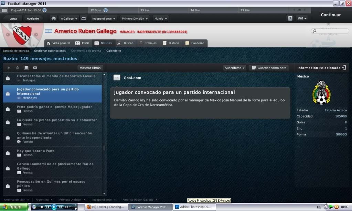Stop playback in the media player taskbar toolbar
The width and height of the screenshot is (352, 211).
pos(42,207)
